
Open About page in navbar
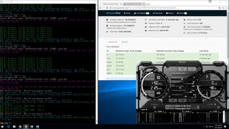coord(182,13)
